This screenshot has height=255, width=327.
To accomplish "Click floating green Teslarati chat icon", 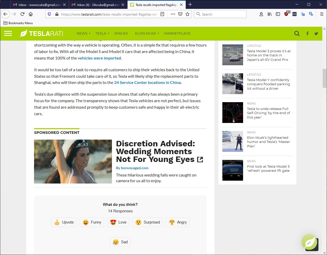I will pos(309,242).
